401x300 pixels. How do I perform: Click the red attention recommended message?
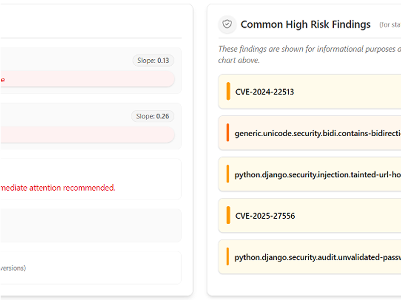(57, 188)
